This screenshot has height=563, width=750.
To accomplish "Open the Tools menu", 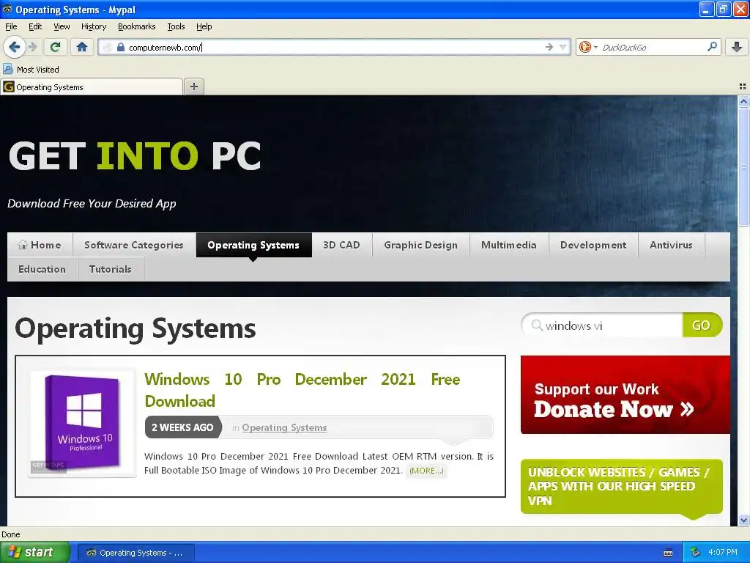I will [x=176, y=26].
